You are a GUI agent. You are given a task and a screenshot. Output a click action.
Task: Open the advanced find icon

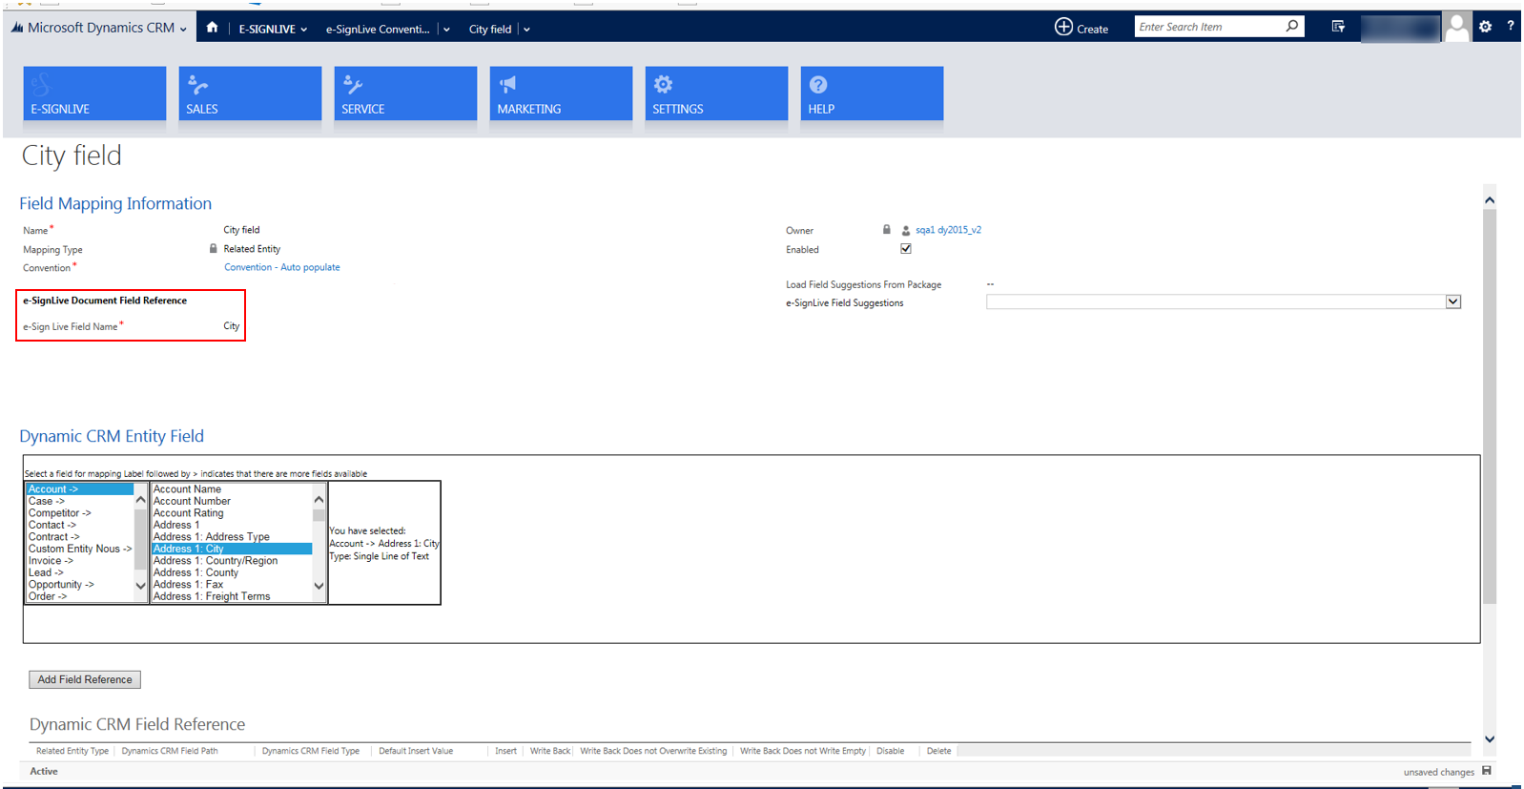(1338, 27)
